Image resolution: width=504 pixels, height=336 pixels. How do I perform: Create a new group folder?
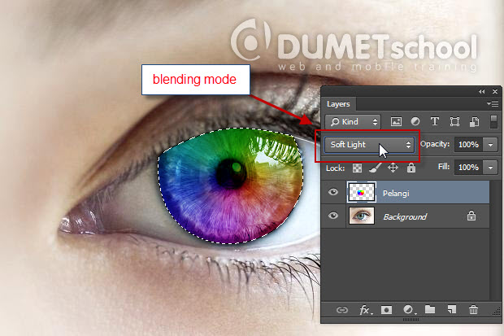[x=430, y=309]
